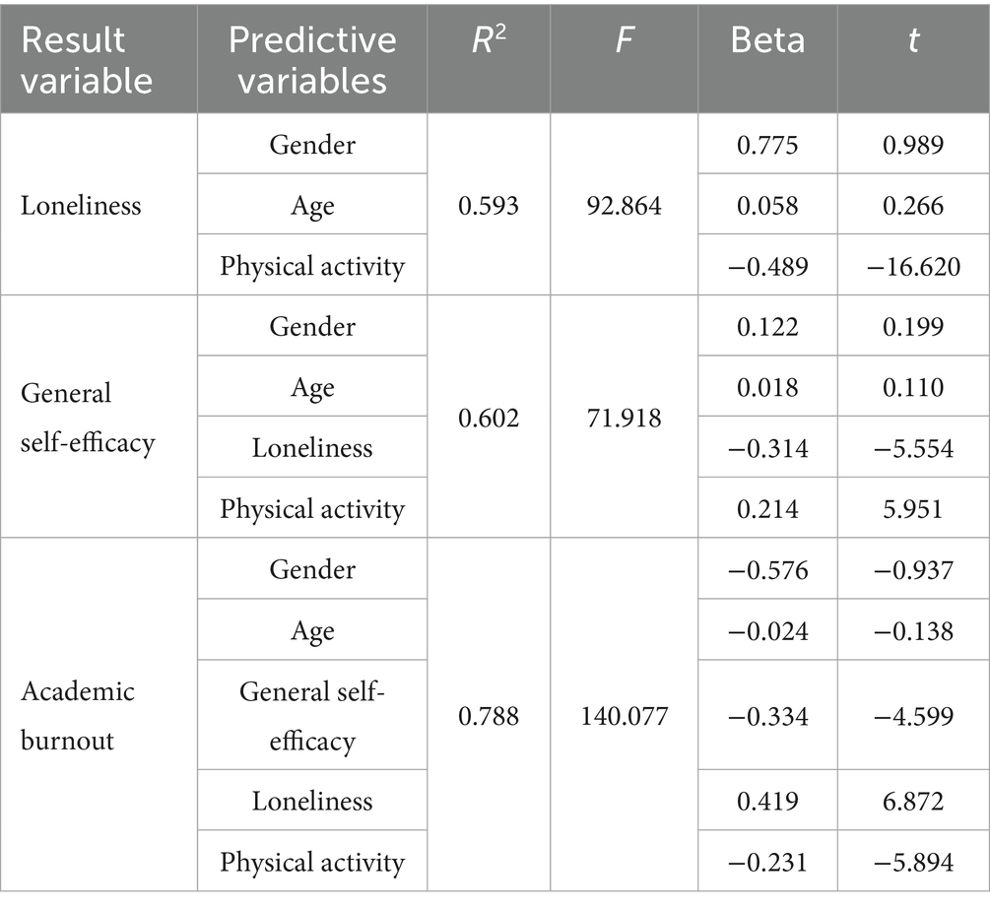Viewport: 990px width, 909px height.
Task: Click the F value 140.077
Action: coord(624,715)
